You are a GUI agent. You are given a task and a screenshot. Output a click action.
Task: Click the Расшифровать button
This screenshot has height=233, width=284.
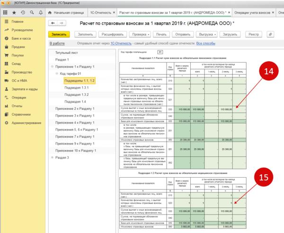point(113,34)
